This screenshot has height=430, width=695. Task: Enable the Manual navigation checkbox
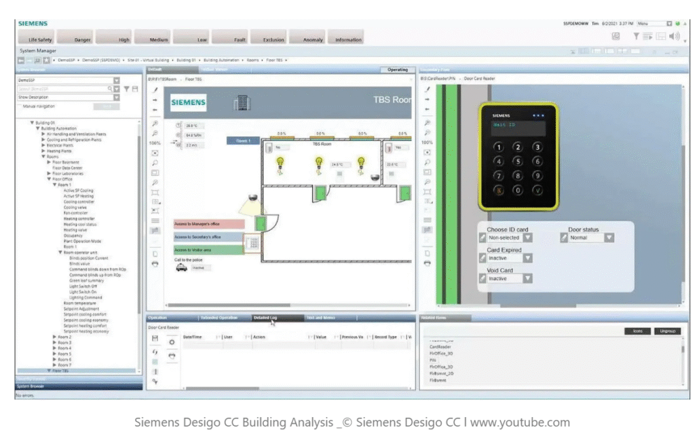click(20, 106)
